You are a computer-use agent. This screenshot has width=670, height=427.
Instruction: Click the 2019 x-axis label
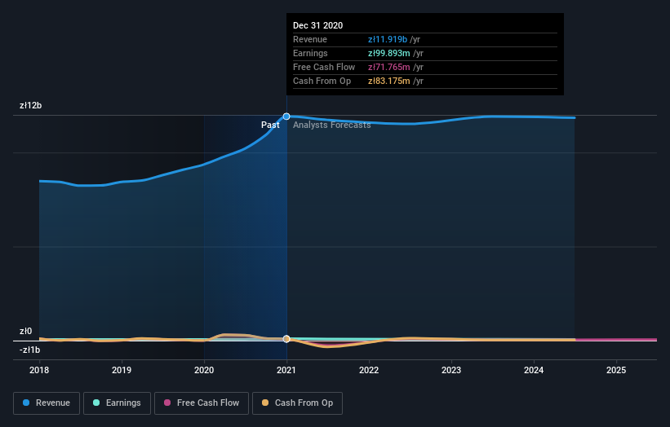pos(122,370)
